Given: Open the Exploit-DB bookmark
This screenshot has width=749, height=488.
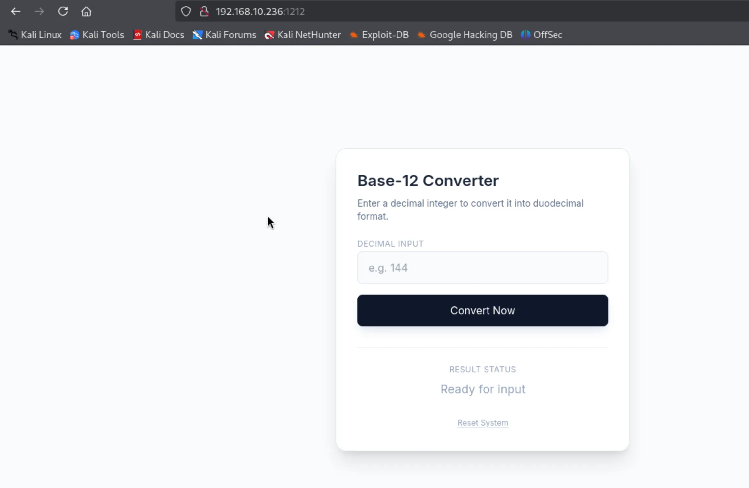Looking at the screenshot, I should [x=379, y=35].
